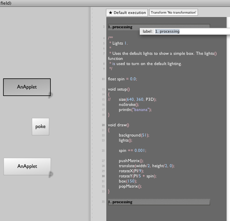230x221 pixels.
Task: Edit the label field '1. processing'
Action: (x=192, y=31)
